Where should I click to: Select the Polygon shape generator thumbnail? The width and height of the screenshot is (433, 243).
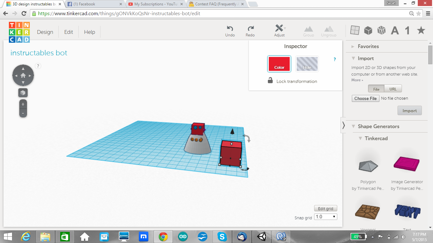pos(368,165)
